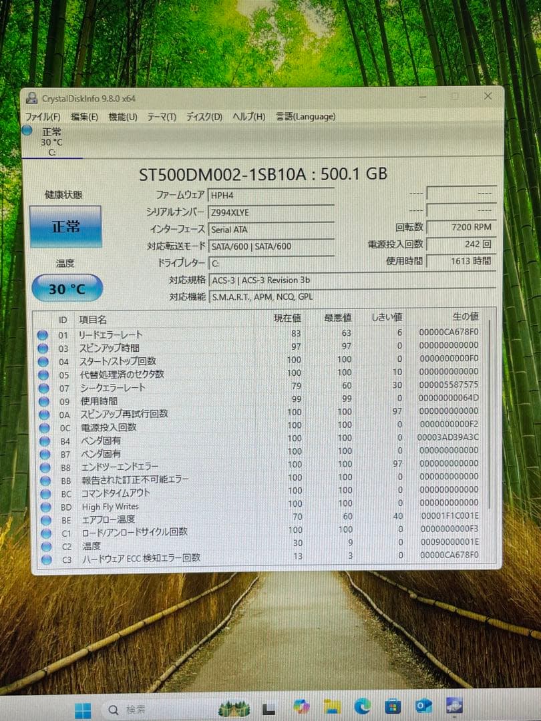Screen dimensions: 541x721
Task: Open Copilot from the taskbar
Action: point(301,707)
